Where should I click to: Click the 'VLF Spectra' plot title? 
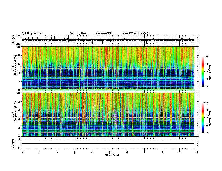(32, 34)
